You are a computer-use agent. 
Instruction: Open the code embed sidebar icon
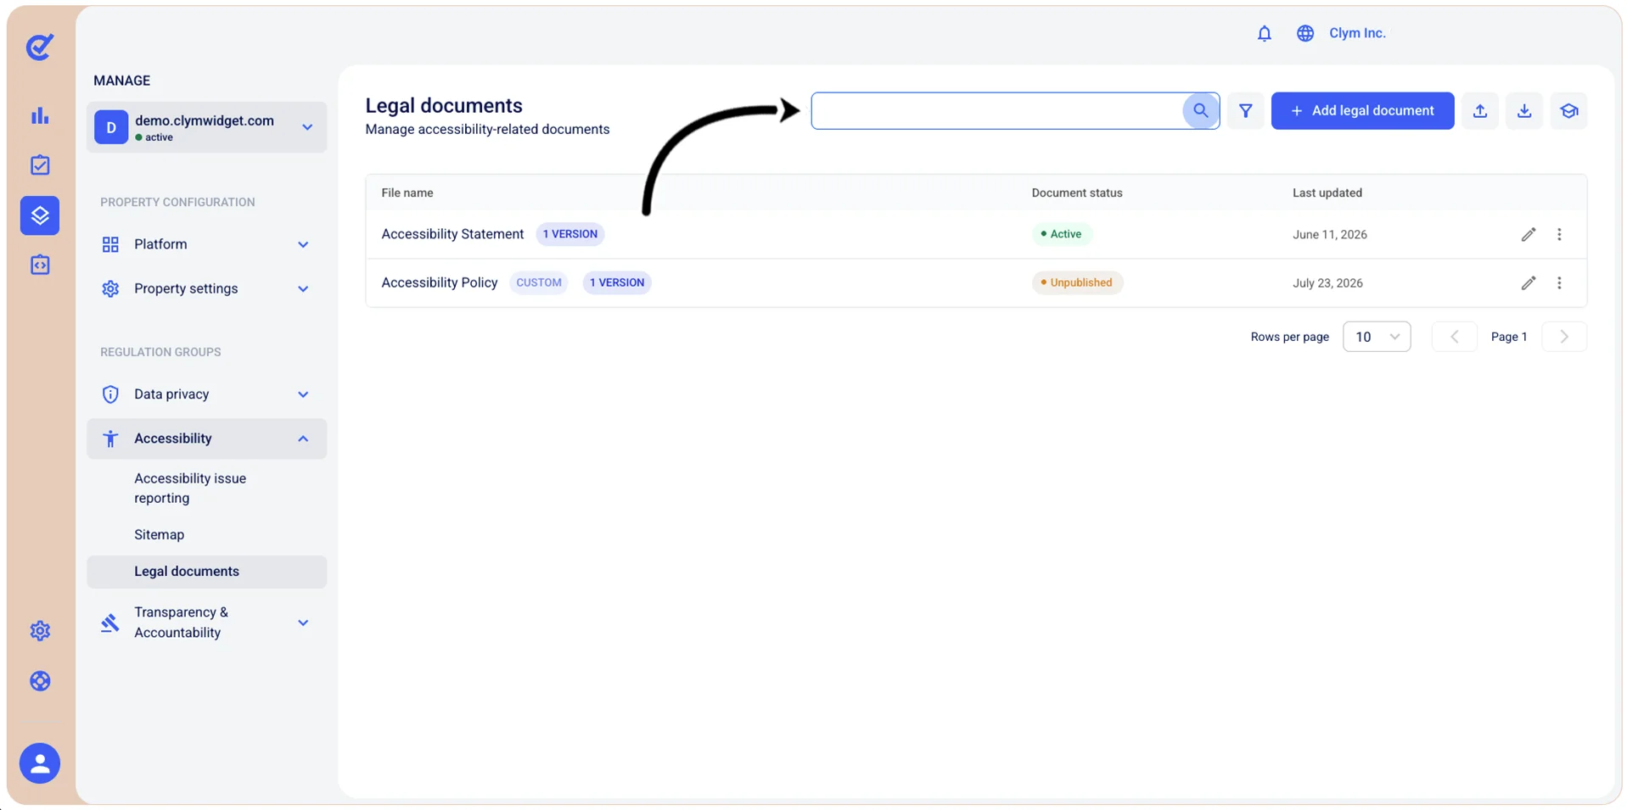point(40,265)
